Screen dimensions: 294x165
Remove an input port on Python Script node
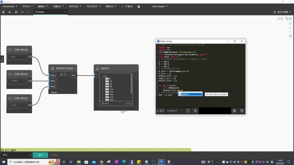coord(65,75)
